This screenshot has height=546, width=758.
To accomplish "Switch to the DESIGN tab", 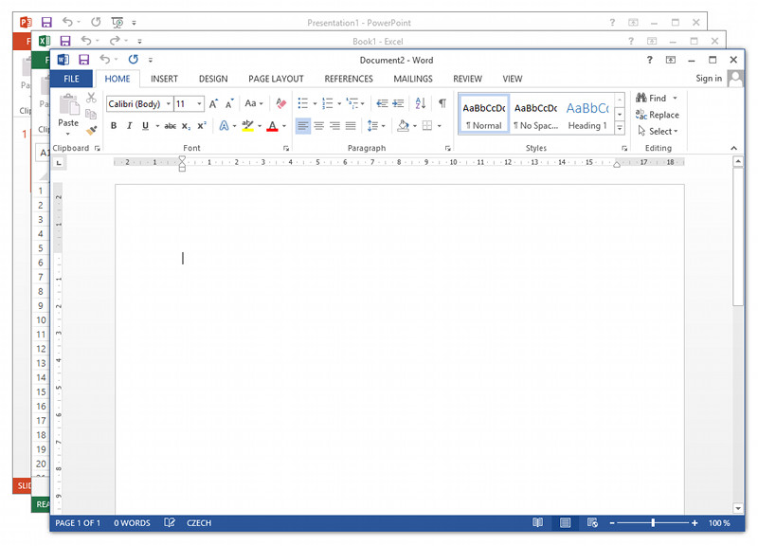I will pyautogui.click(x=213, y=79).
